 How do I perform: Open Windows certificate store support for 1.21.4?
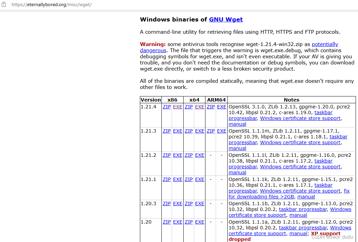coord(300,118)
